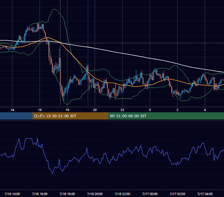This screenshot has height=197, width=224.
Task: Select the blue session bar before ロンドン
Action: click(16, 116)
